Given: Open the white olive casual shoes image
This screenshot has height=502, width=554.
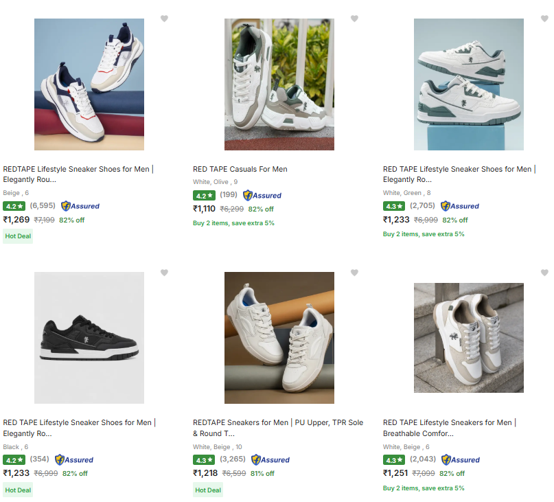Looking at the screenshot, I should point(279,84).
